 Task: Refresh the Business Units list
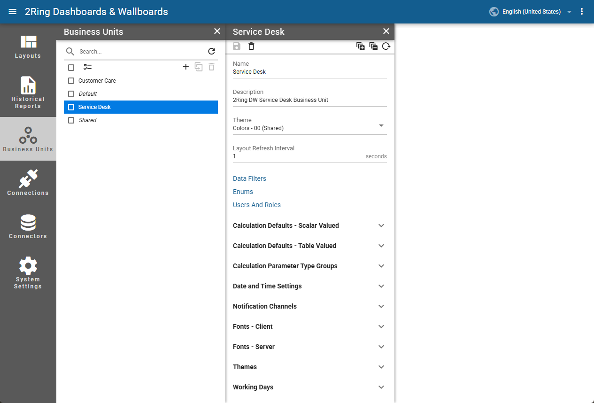[x=212, y=51]
